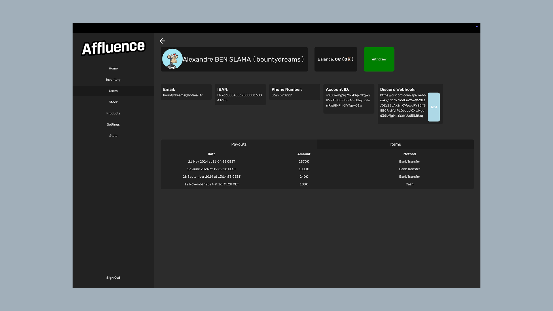Viewport: 553px width, 311px height.
Task: Switch to the Items tab
Action: pyautogui.click(x=395, y=144)
